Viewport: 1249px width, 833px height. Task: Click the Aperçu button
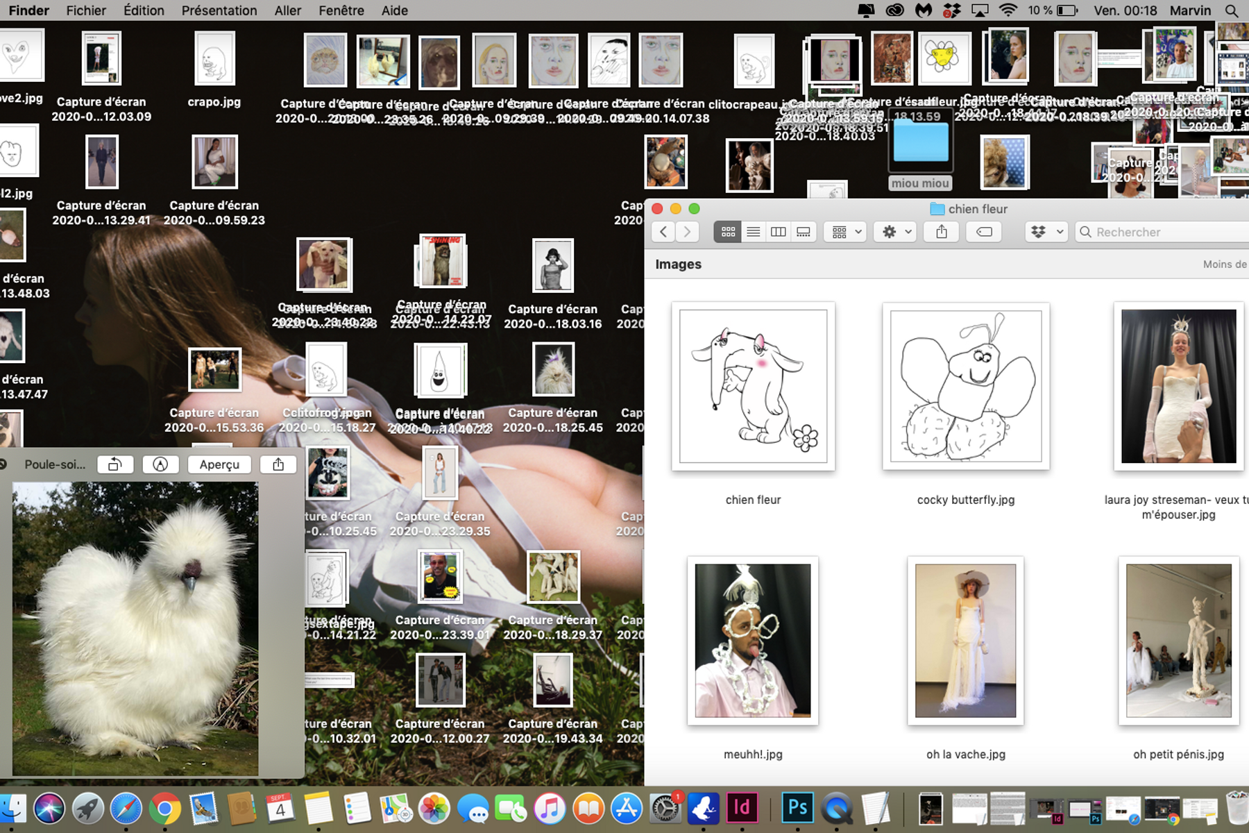tap(219, 464)
